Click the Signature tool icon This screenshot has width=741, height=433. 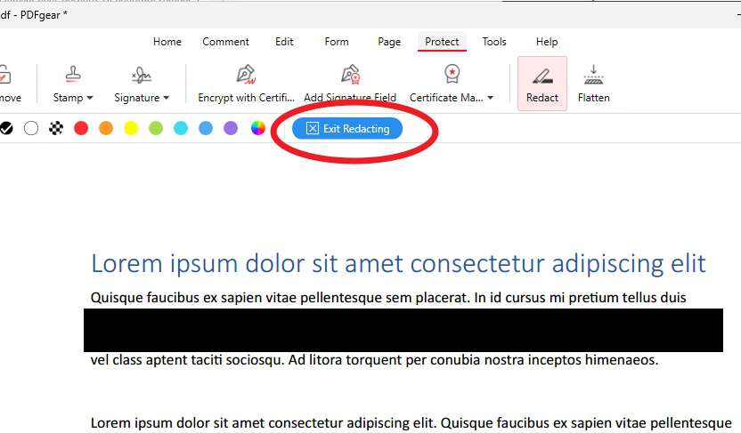pos(142,75)
